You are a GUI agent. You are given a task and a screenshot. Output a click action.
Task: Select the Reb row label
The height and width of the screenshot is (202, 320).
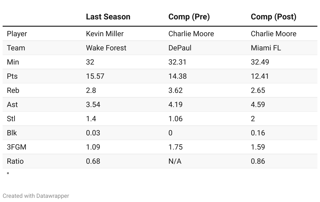point(13,91)
